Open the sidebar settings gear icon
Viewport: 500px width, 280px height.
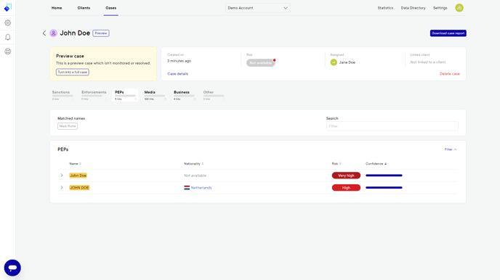(x=8, y=23)
